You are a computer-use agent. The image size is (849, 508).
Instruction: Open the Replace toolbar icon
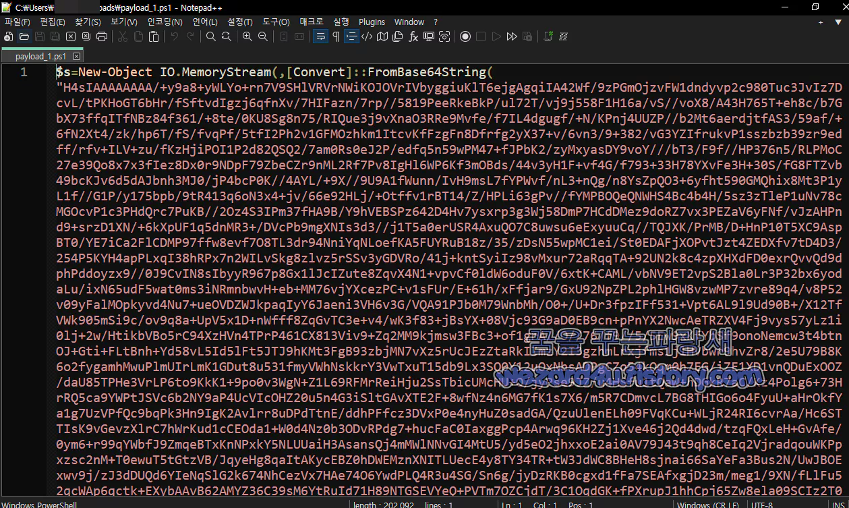227,36
